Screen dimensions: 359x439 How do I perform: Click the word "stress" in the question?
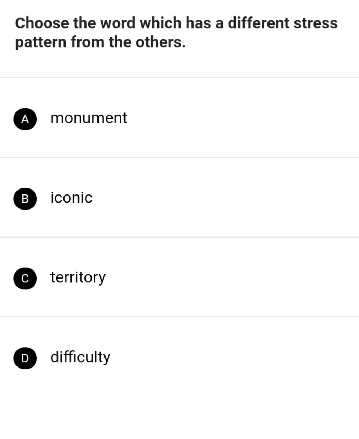(316, 23)
